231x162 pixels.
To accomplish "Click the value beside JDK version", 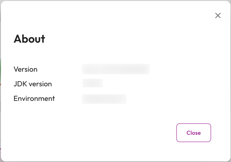I will 92,83.
